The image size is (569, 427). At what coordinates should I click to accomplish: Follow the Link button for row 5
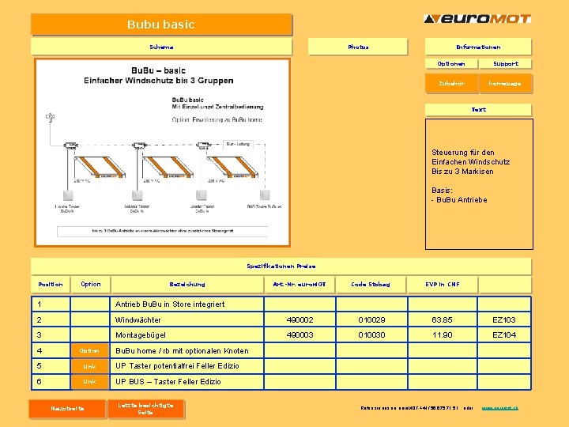pyautogui.click(x=89, y=366)
